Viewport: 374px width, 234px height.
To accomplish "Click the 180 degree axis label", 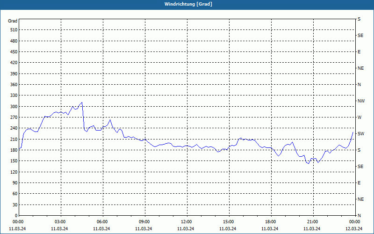I will point(14,150).
